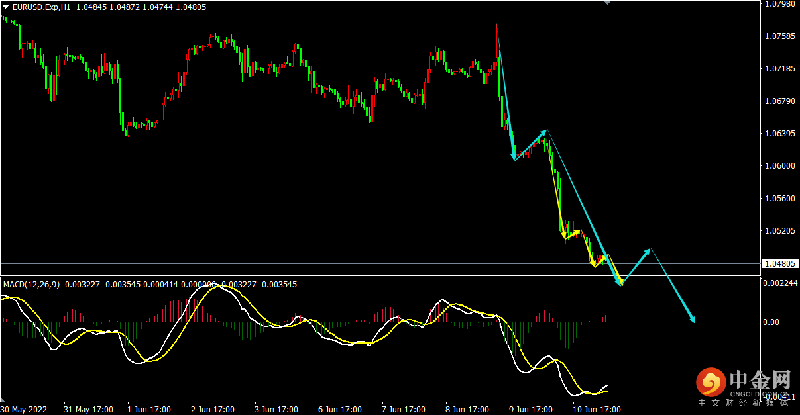
Task: Select the MACD(12,26,9) indicator label
Action: (32, 285)
